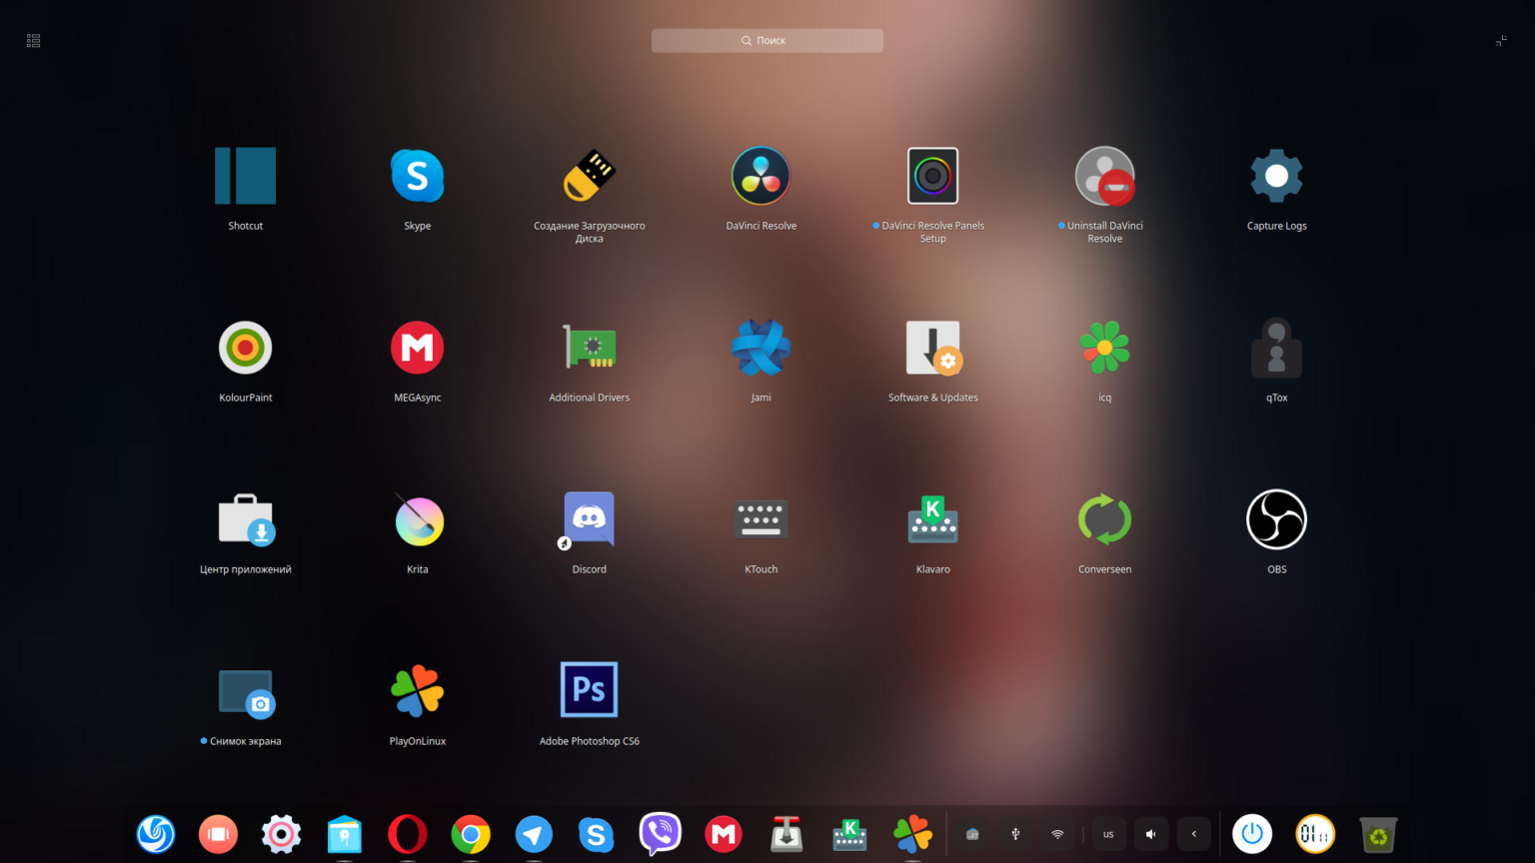Launch Снимок экрана screenshot tool
The image size is (1535, 863).
pyautogui.click(x=246, y=692)
